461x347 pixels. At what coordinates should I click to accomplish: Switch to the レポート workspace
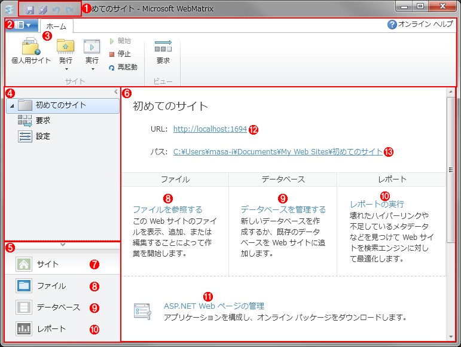[x=62, y=329]
